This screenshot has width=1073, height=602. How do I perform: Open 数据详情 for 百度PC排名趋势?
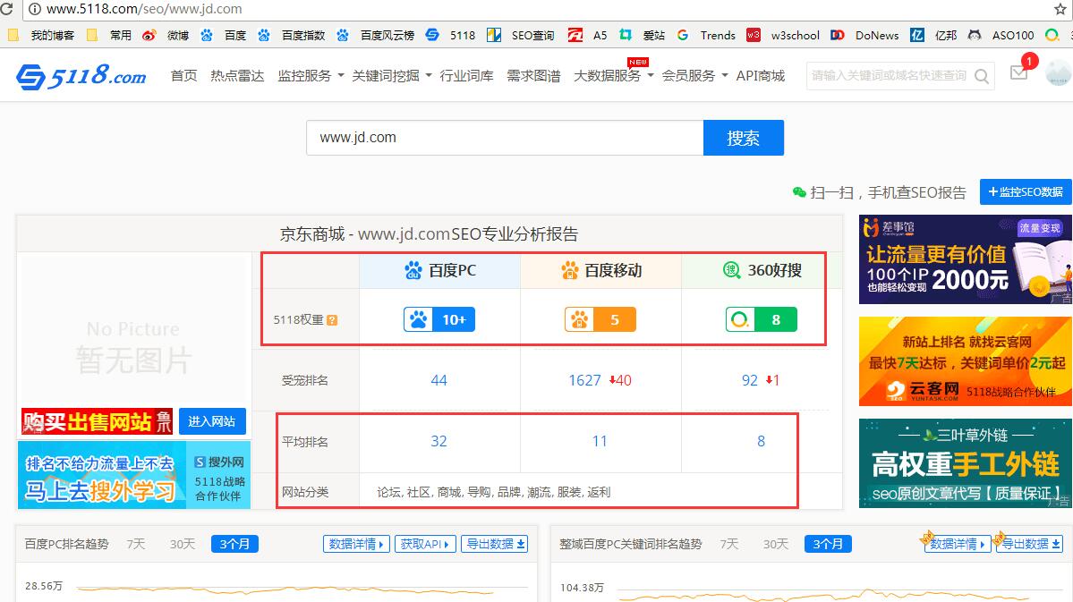(356, 545)
